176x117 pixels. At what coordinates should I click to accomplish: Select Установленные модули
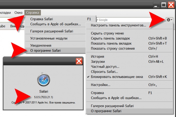pyautogui.click(x=55, y=38)
